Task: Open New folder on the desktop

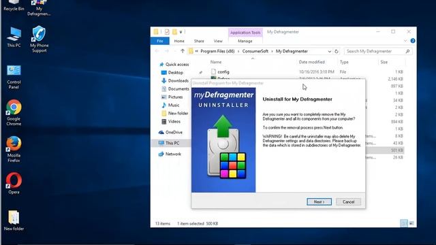Action: 14,220
